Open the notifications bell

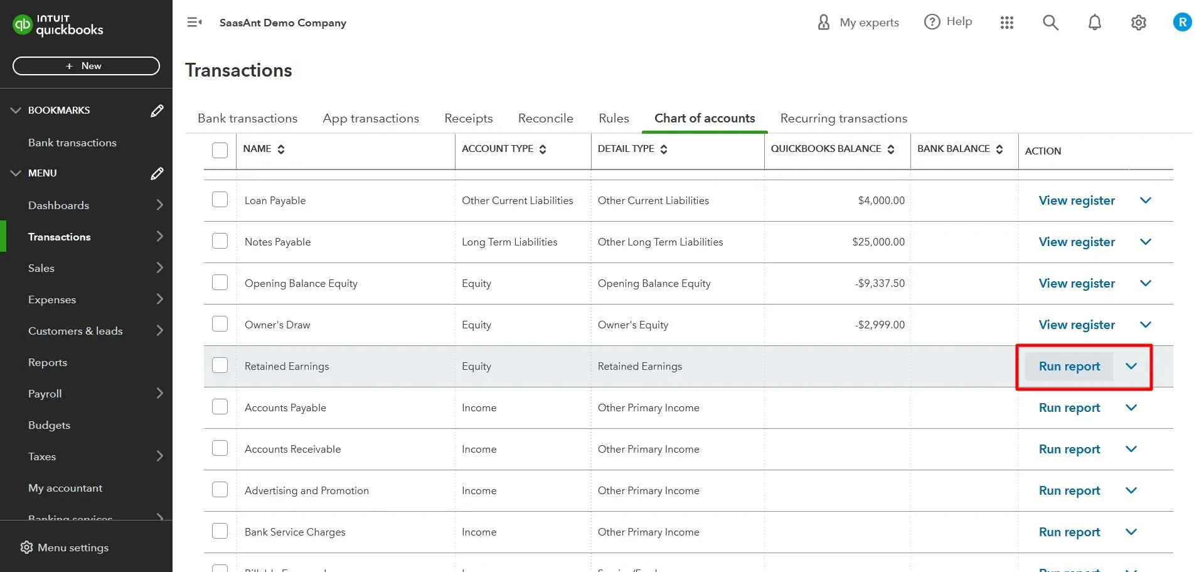(x=1095, y=23)
